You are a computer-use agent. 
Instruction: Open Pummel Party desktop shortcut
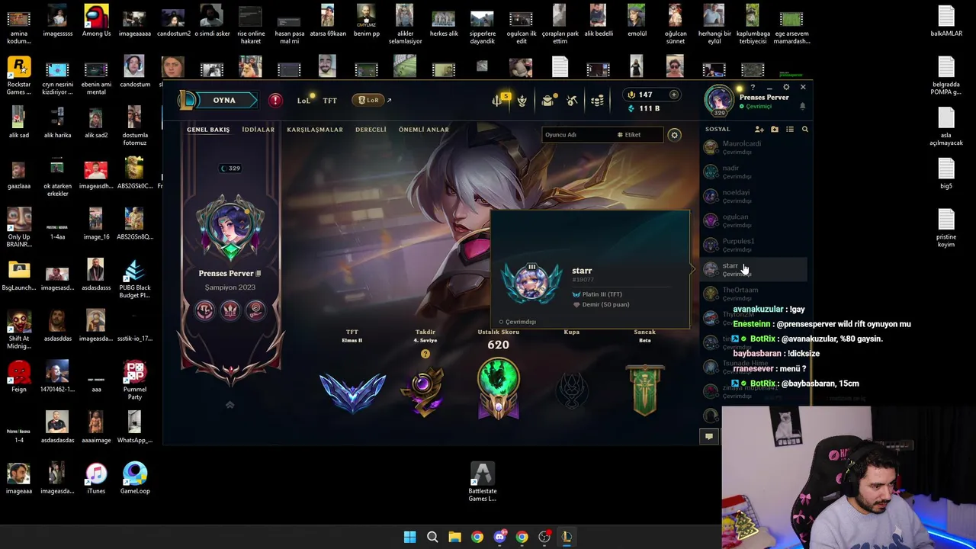tap(134, 380)
